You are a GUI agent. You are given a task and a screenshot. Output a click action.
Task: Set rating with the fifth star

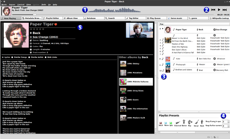[43, 29]
